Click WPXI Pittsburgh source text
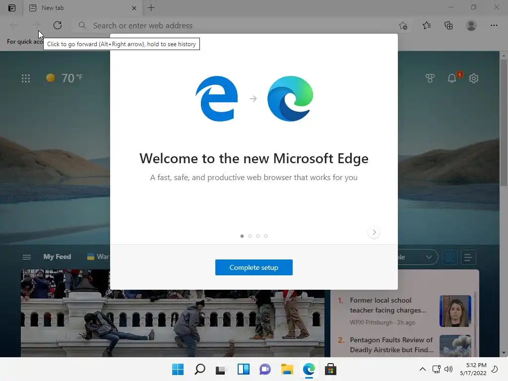The width and height of the screenshot is (508, 381). pyautogui.click(x=371, y=322)
